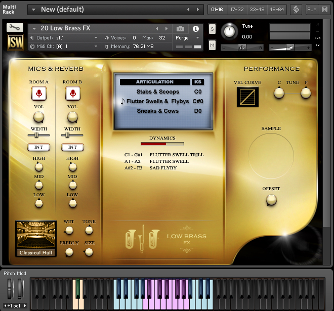The width and height of the screenshot is (334, 311).
Task: Solo the instrument with S button
Action: 212,29
